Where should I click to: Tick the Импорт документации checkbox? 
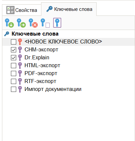point(14,89)
